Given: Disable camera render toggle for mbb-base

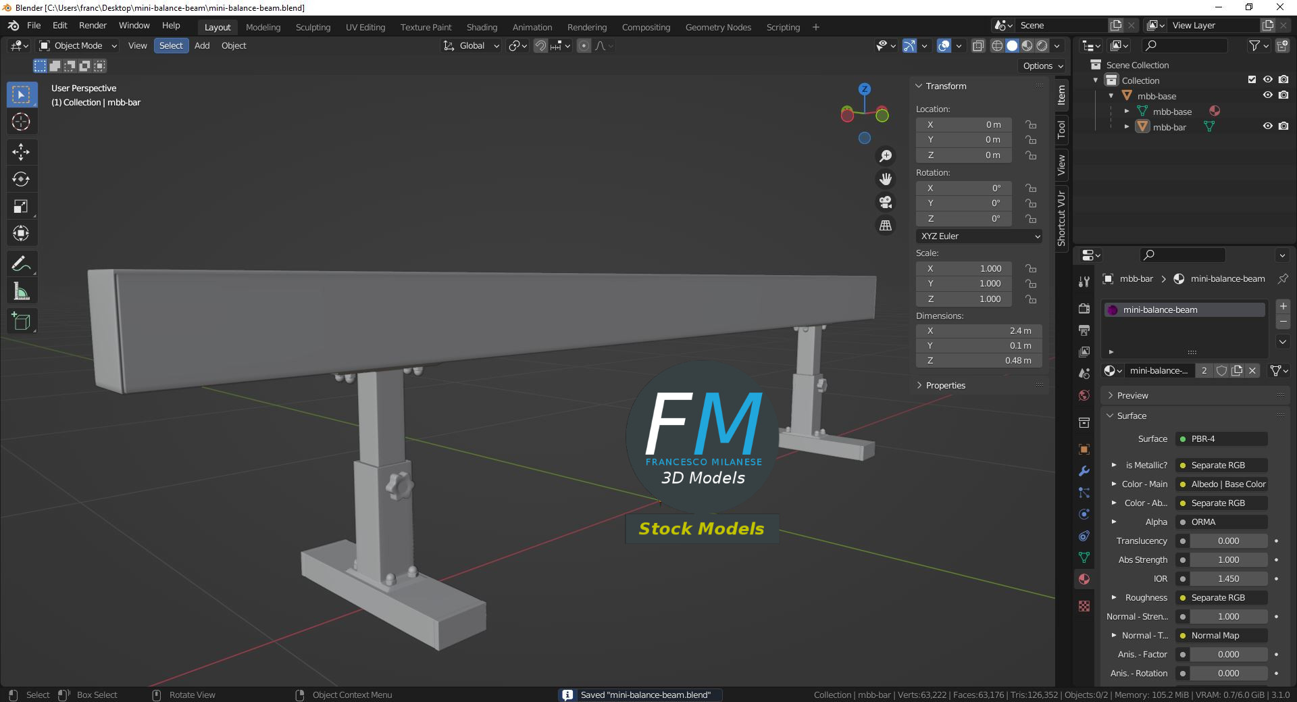Looking at the screenshot, I should tap(1284, 95).
